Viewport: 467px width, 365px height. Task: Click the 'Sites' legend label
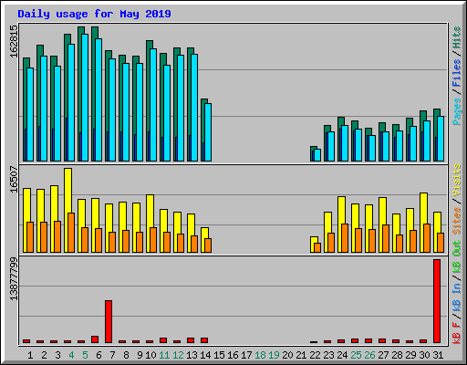(x=457, y=221)
